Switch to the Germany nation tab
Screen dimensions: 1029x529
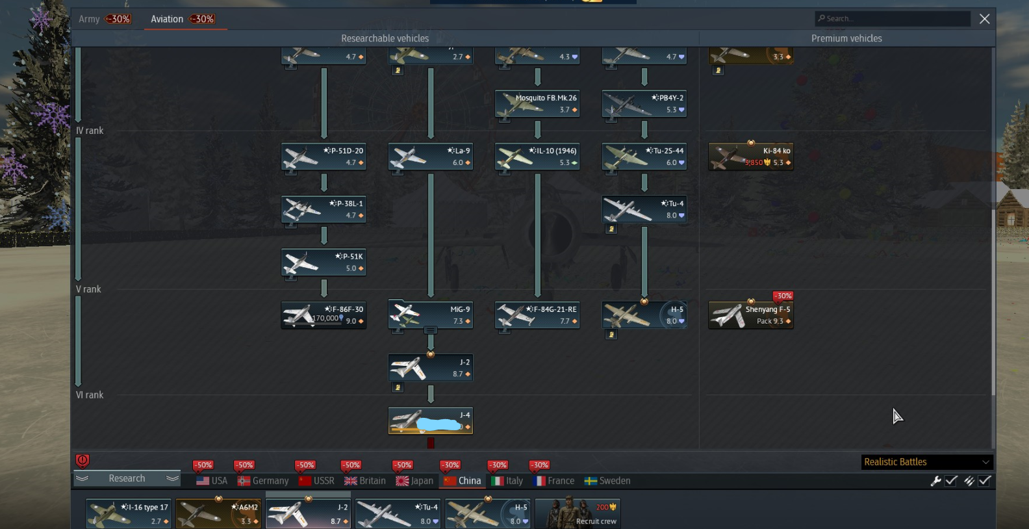click(x=263, y=481)
